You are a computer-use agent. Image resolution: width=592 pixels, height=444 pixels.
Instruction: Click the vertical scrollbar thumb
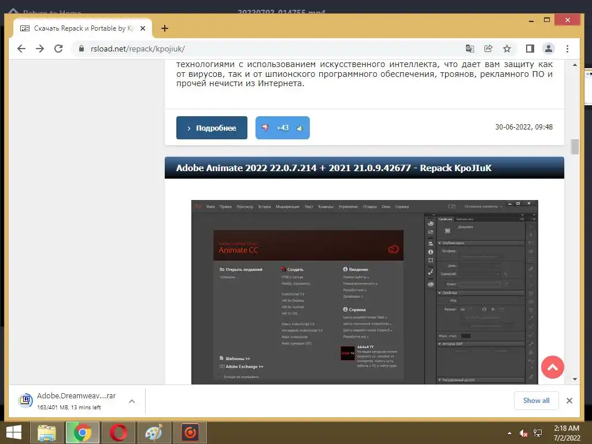[x=575, y=147]
